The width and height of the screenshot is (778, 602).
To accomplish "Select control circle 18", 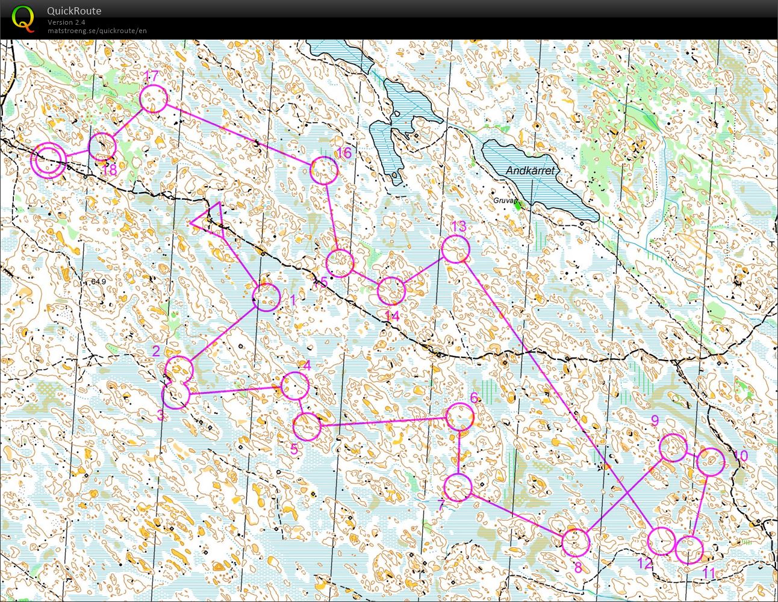I will (x=102, y=146).
